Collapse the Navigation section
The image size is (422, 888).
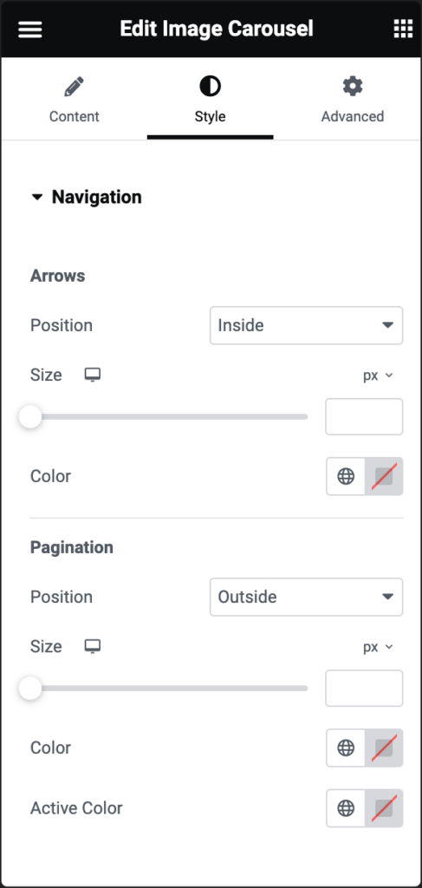86,197
